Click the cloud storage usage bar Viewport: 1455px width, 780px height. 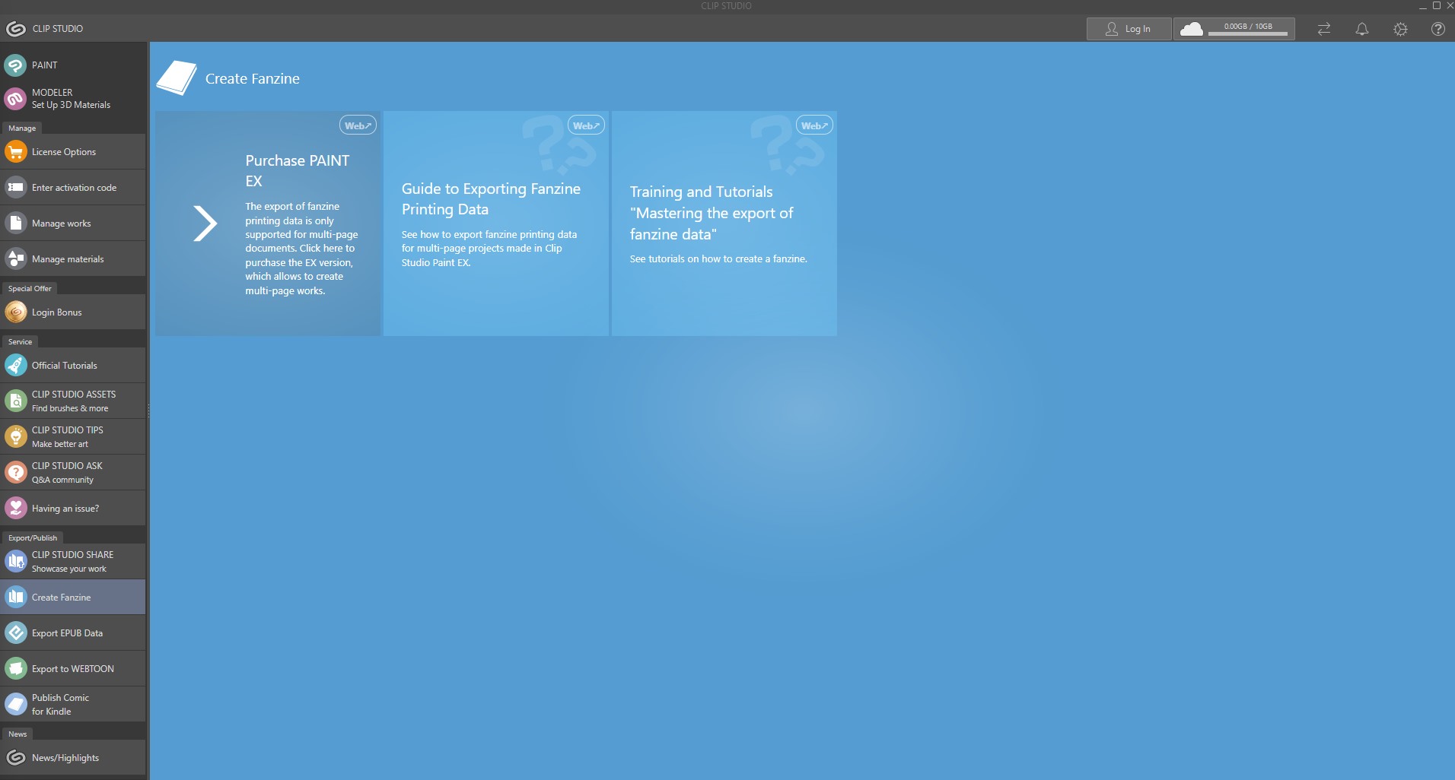(x=1248, y=34)
